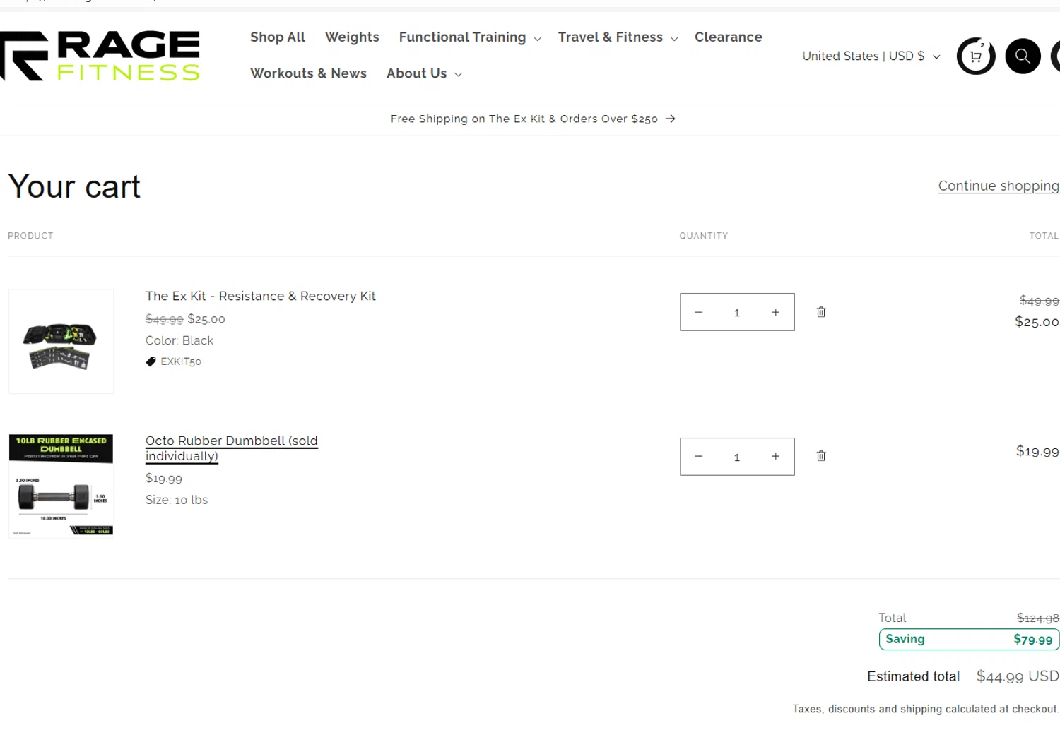Viewport: 1060px width, 730px height.
Task: Click the rubber dumbbell product thumbnail
Action: (61, 486)
